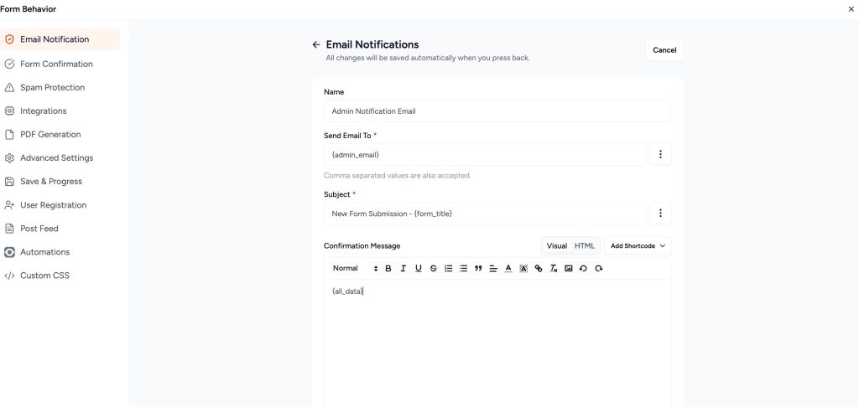Image resolution: width=859 pixels, height=407 pixels.
Task: Insert a blockquote
Action: [478, 269]
